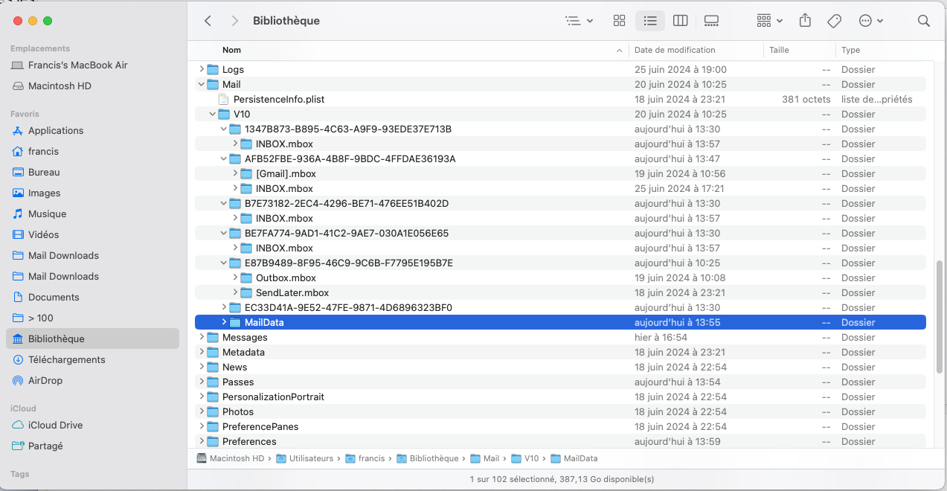The image size is (947, 491).
Task: Switch to list view
Action: tap(650, 21)
